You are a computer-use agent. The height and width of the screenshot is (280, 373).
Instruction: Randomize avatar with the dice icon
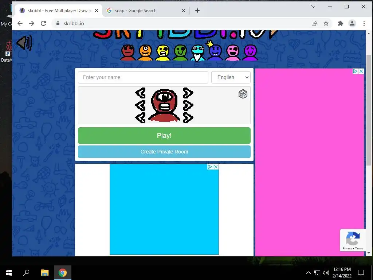tap(243, 94)
